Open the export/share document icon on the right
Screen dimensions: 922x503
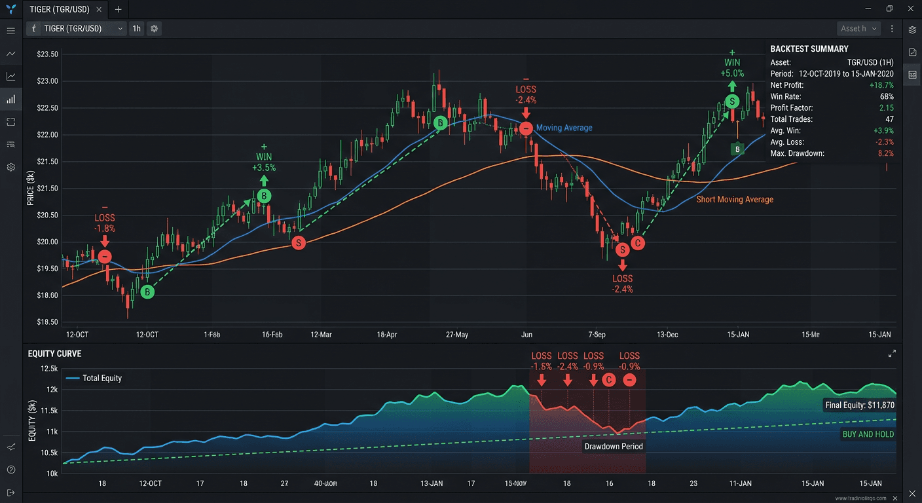click(912, 52)
